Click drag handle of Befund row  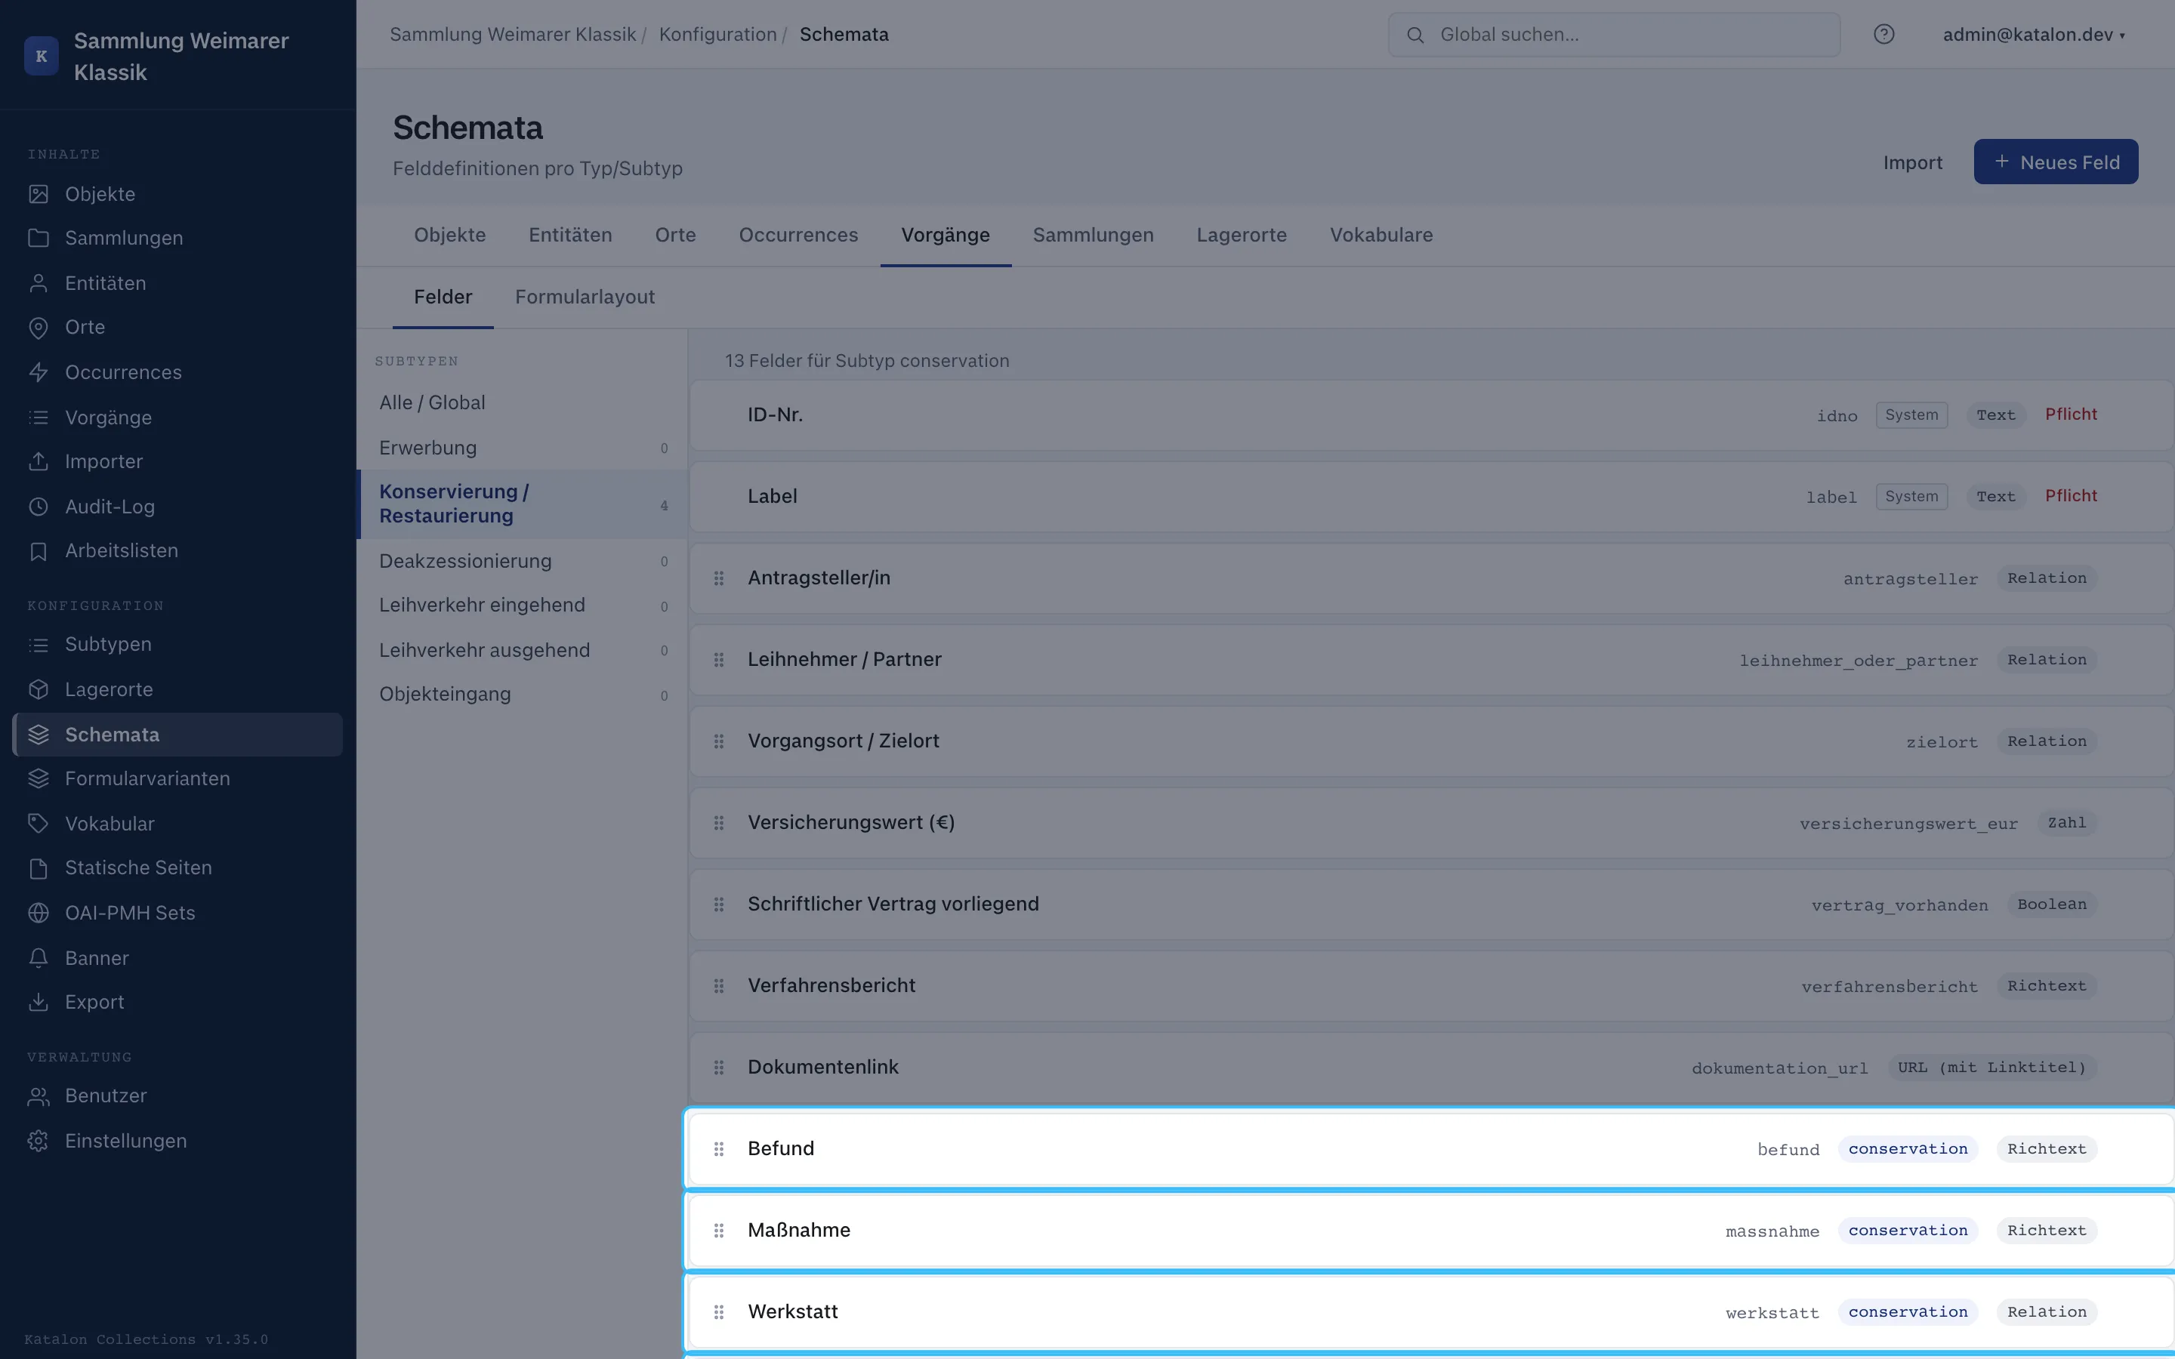pyautogui.click(x=719, y=1148)
